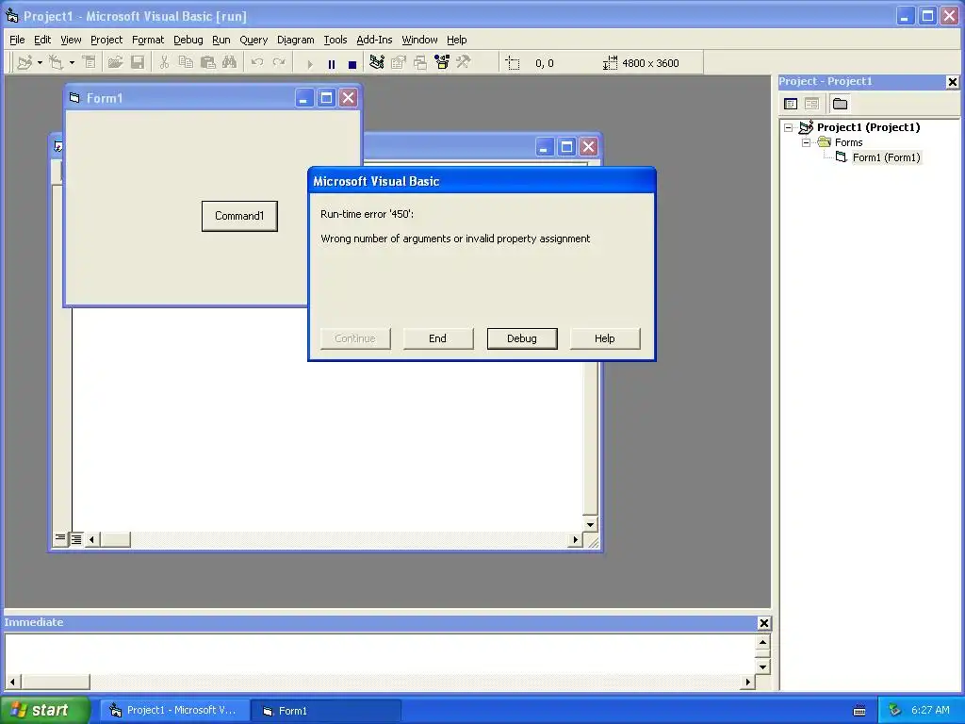Open the Debug menu
Image resolution: width=965 pixels, height=724 pixels.
coord(188,40)
